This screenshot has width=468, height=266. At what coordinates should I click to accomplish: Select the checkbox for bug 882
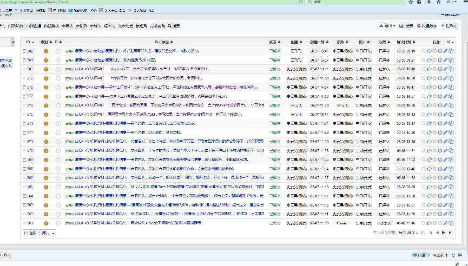coord(24,51)
